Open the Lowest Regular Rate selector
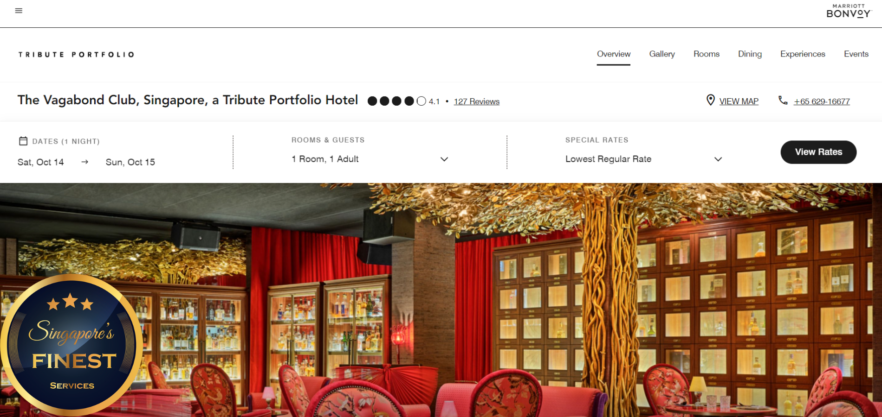882x417 pixels. 644,159
